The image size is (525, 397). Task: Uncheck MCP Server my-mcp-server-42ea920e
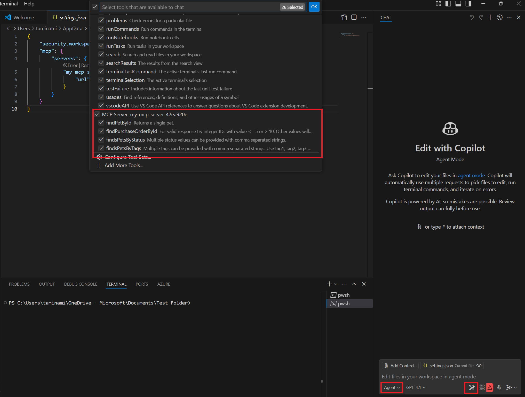[97, 114]
